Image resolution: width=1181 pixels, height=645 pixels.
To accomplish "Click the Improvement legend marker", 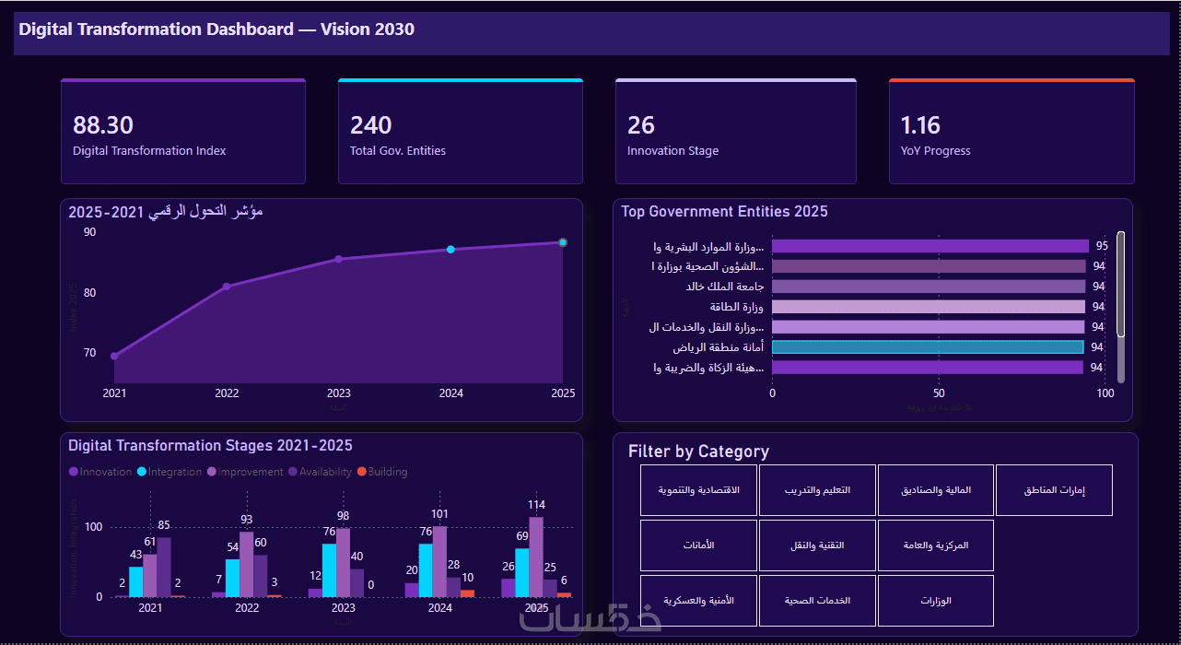I will pyautogui.click(x=212, y=472).
